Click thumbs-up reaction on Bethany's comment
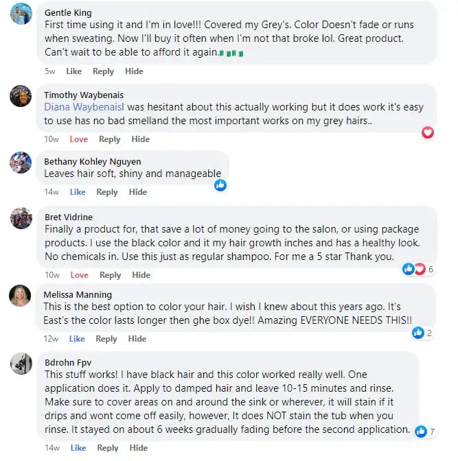The image size is (458, 461). [220, 185]
